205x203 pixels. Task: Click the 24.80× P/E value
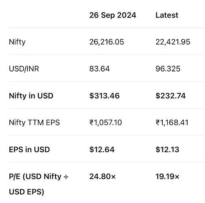pyautogui.click(x=102, y=177)
